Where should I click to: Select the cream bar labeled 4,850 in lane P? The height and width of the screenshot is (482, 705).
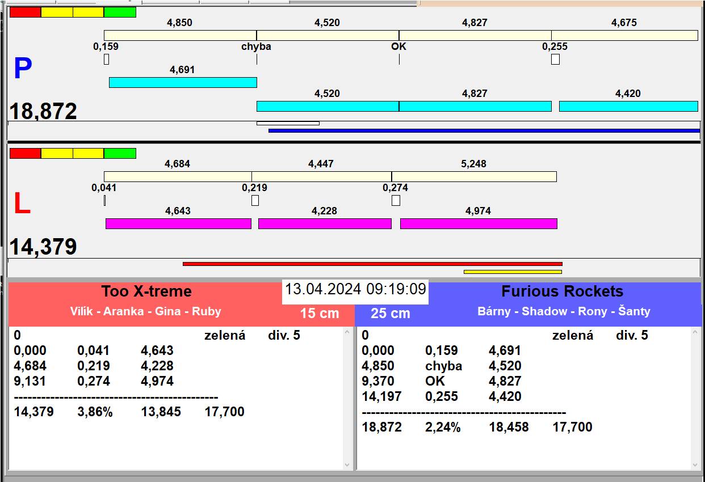(x=180, y=35)
